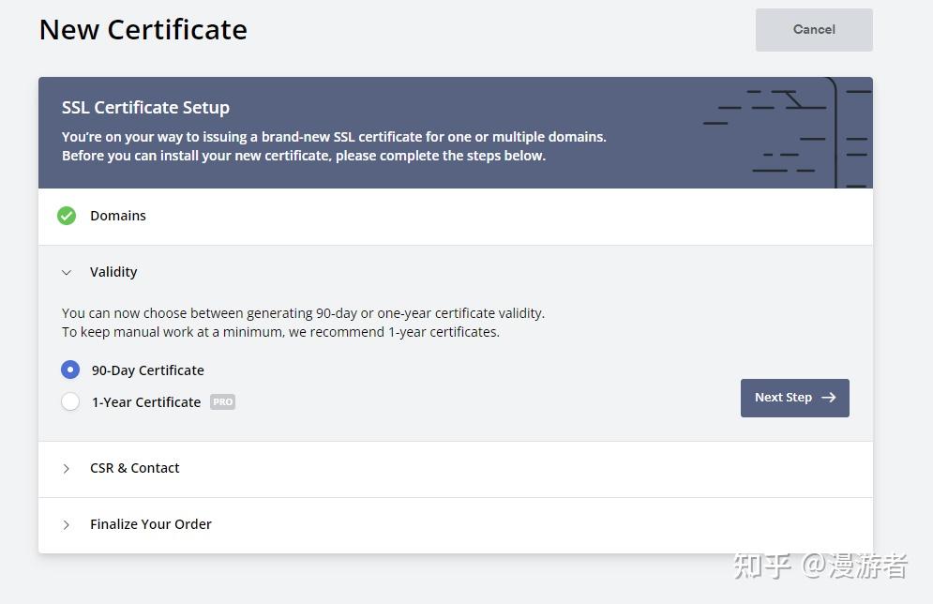933x604 pixels.
Task: Click the SSL Certificate Setup banner heading
Action: pyautogui.click(x=145, y=108)
